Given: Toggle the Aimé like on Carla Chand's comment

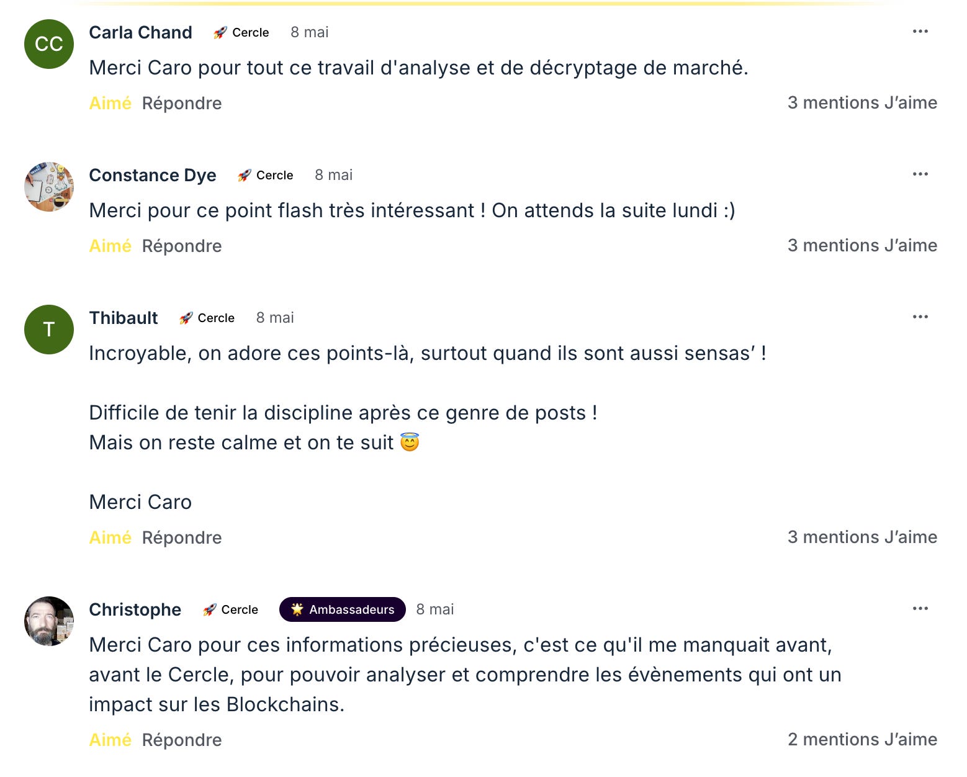Looking at the screenshot, I should tap(110, 103).
